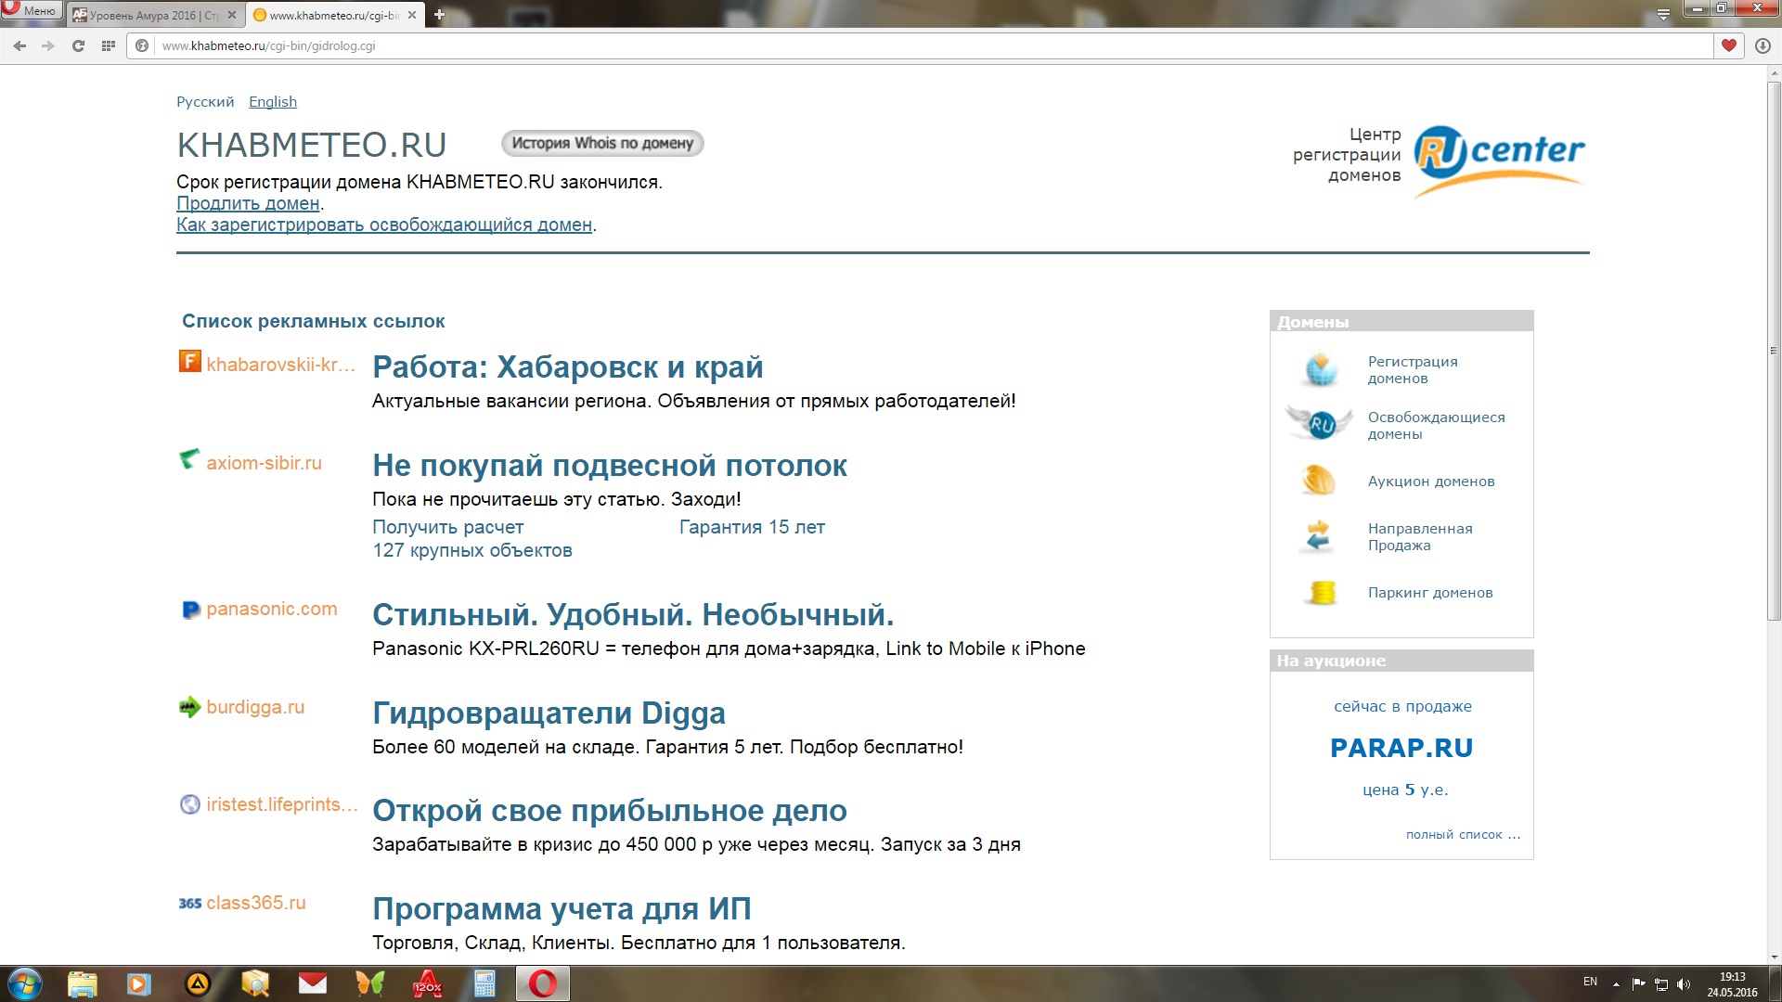1782x1002 pixels.
Task: Add page to bookmarks with heart icon
Action: coord(1728,45)
